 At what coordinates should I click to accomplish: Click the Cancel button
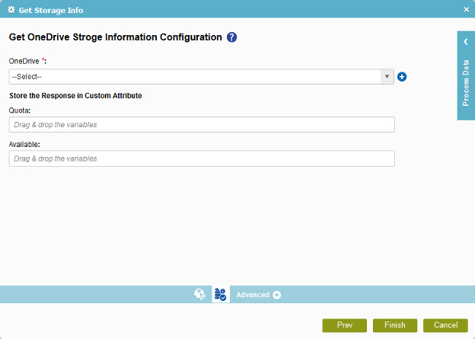click(445, 325)
